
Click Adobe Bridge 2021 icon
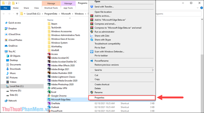(x=49, y=69)
